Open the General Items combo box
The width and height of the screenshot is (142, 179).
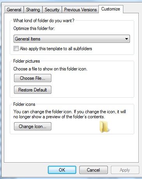[72, 39]
